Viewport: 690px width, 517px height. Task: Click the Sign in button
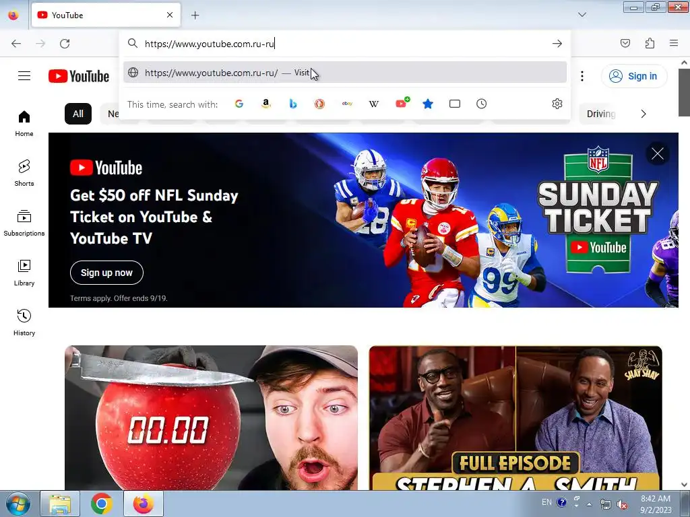(x=634, y=76)
